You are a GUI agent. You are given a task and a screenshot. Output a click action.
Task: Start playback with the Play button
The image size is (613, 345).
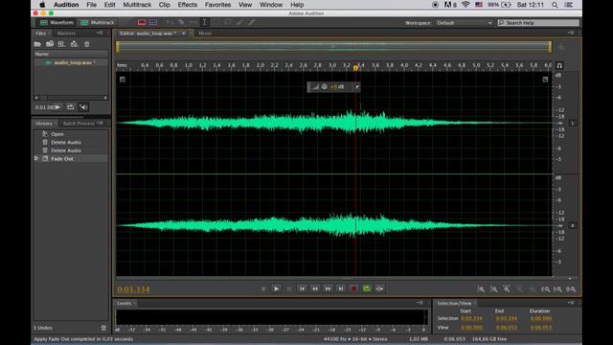[x=276, y=288]
